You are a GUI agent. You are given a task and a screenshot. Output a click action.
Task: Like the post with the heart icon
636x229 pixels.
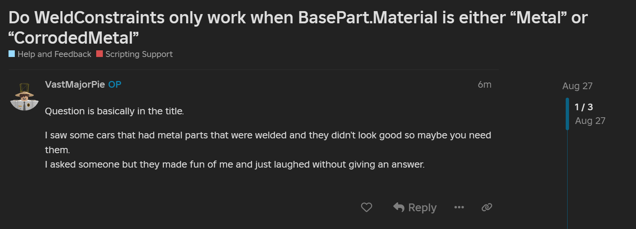[x=366, y=207]
